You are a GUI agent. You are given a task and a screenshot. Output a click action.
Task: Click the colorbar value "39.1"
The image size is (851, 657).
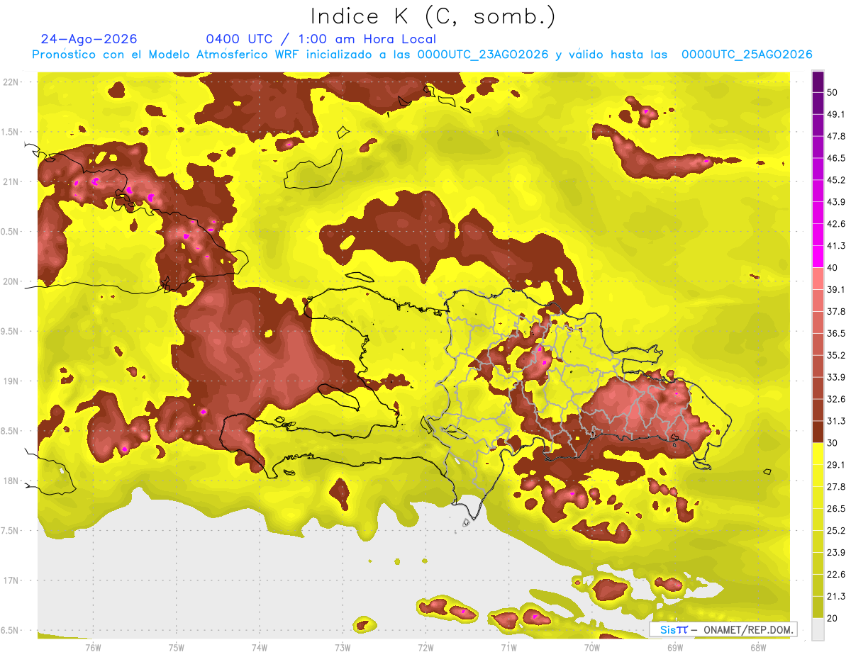tap(836, 290)
